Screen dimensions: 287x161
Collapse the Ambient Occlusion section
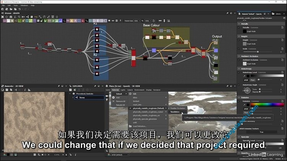click(x=239, y=56)
